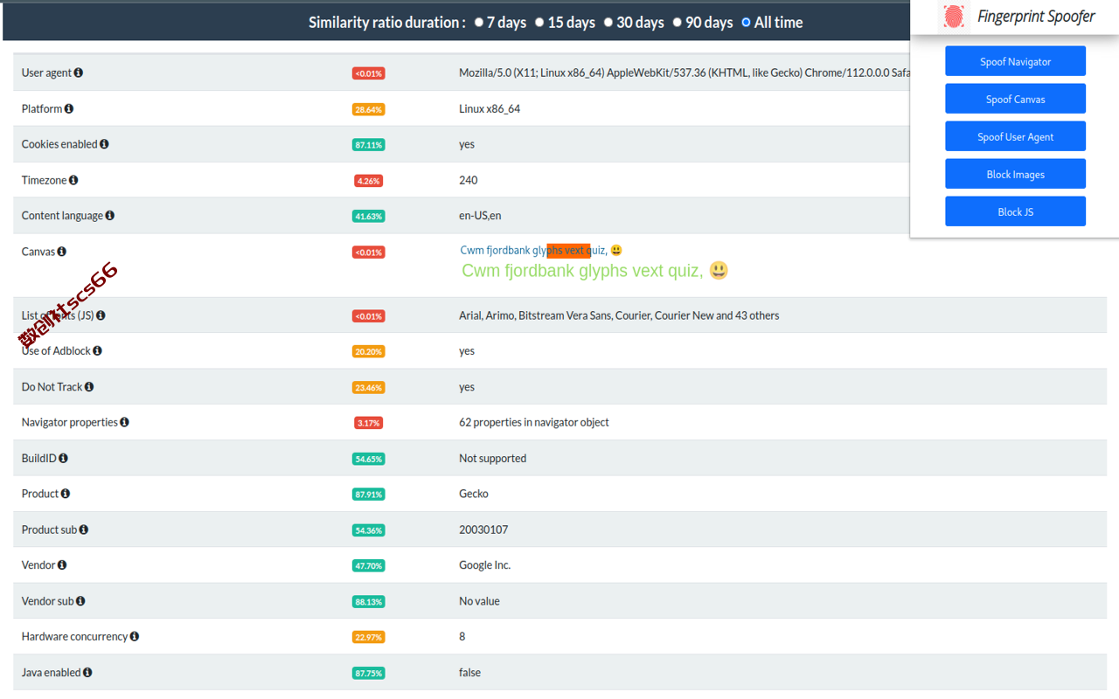Select the 7 days duration option
The image size is (1119, 699).
[479, 23]
